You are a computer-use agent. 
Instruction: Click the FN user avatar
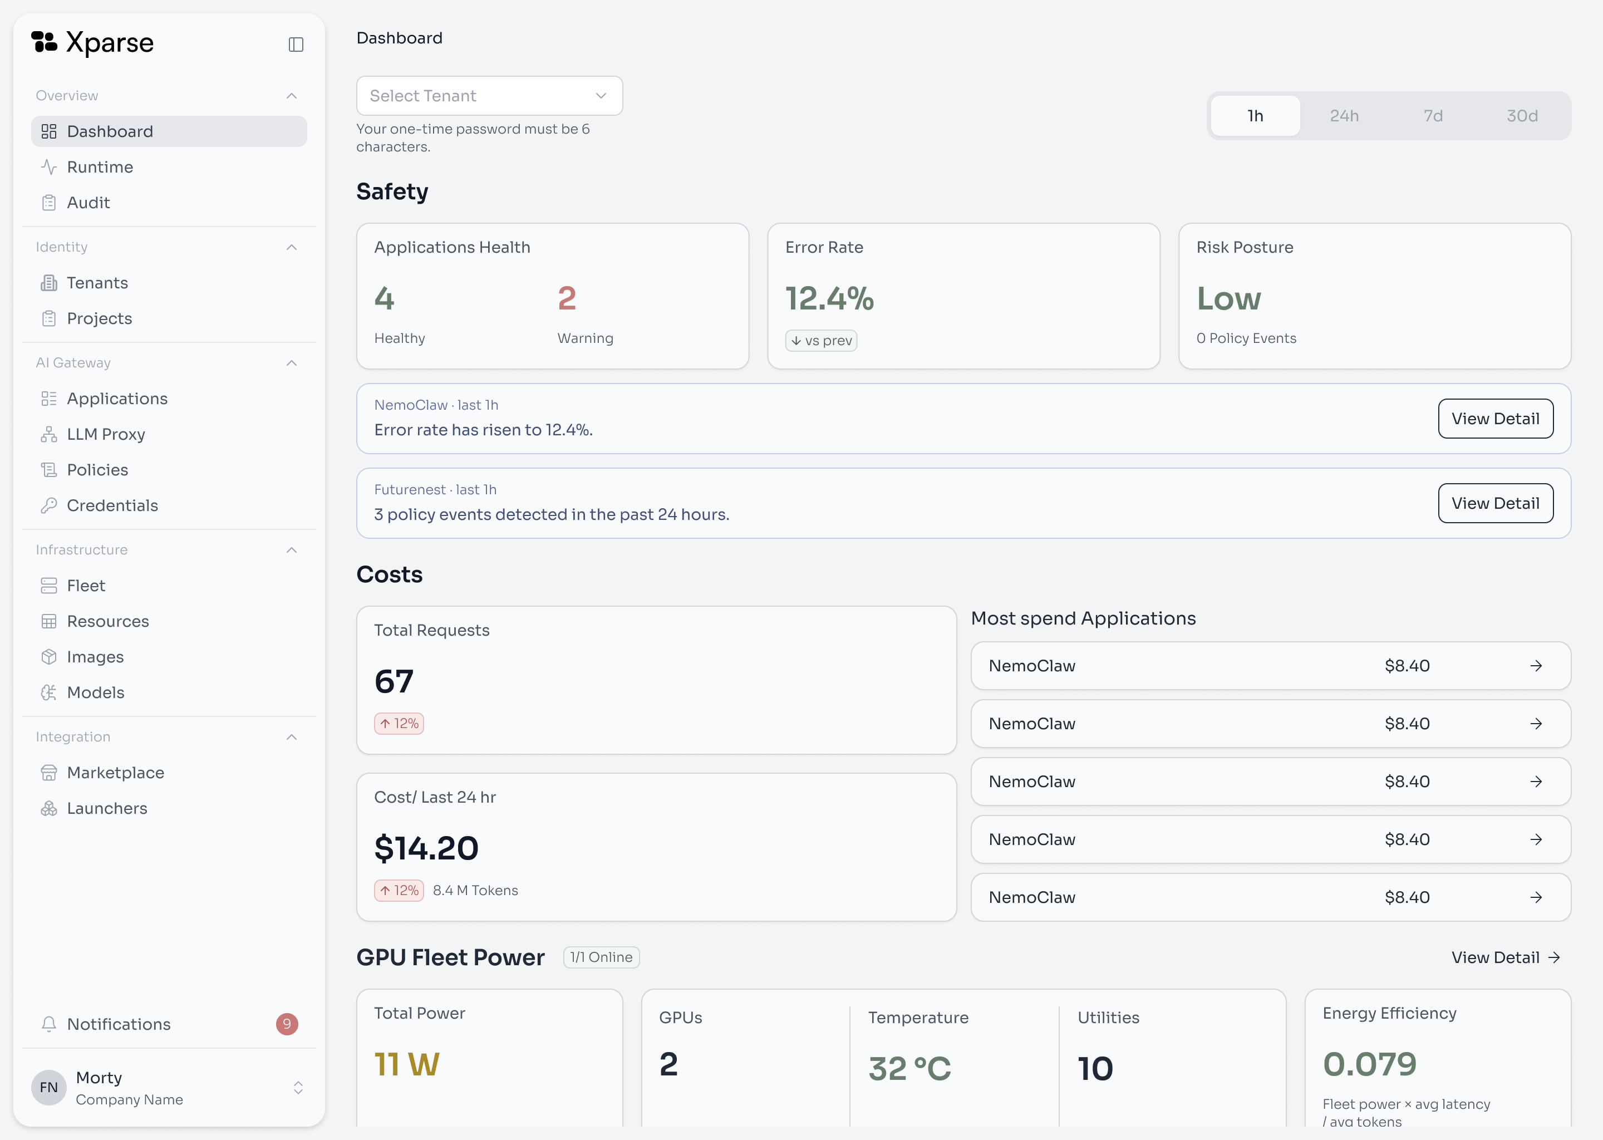coord(48,1087)
